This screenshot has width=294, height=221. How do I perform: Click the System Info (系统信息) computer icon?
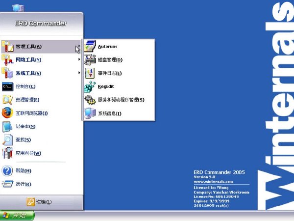90,113
